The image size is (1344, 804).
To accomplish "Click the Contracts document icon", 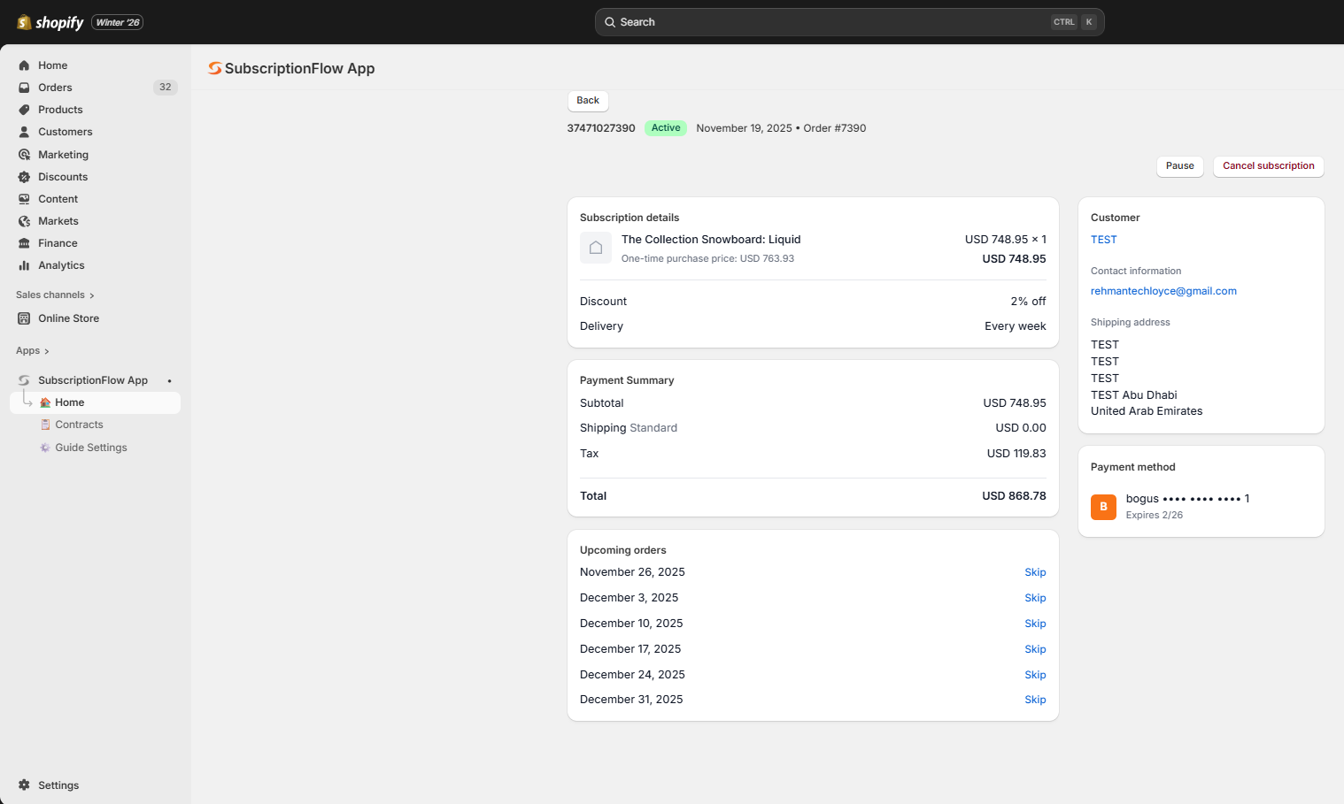I will point(45,425).
